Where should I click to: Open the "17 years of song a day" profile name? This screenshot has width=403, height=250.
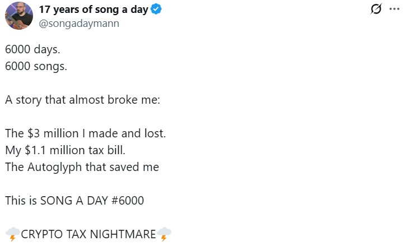coord(93,10)
